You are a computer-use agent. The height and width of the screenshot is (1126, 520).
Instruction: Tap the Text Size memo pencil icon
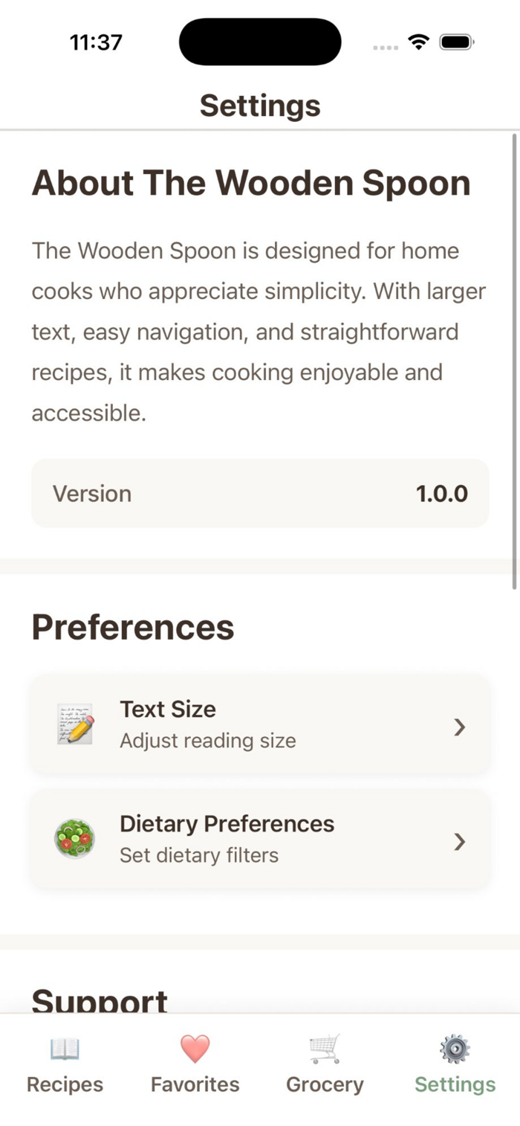coord(75,724)
